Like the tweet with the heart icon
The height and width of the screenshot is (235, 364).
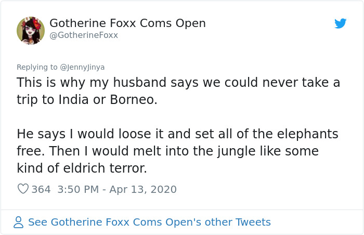[23, 189]
